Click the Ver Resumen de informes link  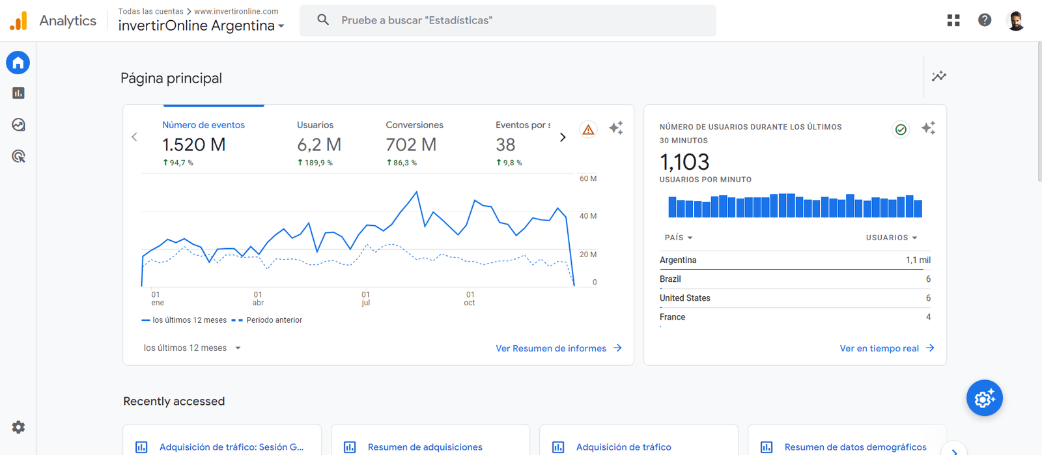point(559,348)
